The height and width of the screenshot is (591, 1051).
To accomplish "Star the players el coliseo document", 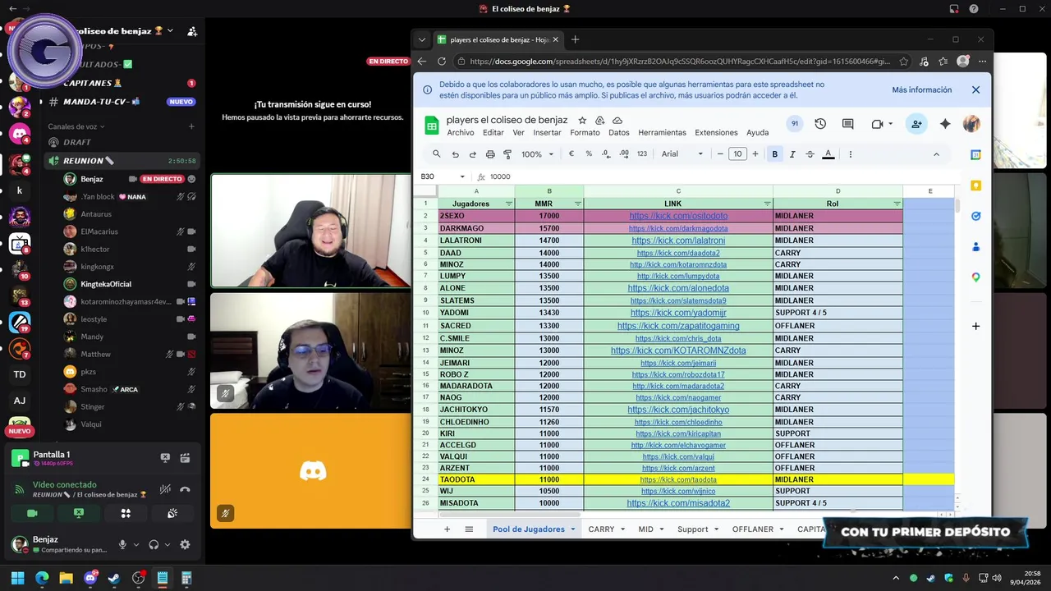I will click(x=582, y=120).
